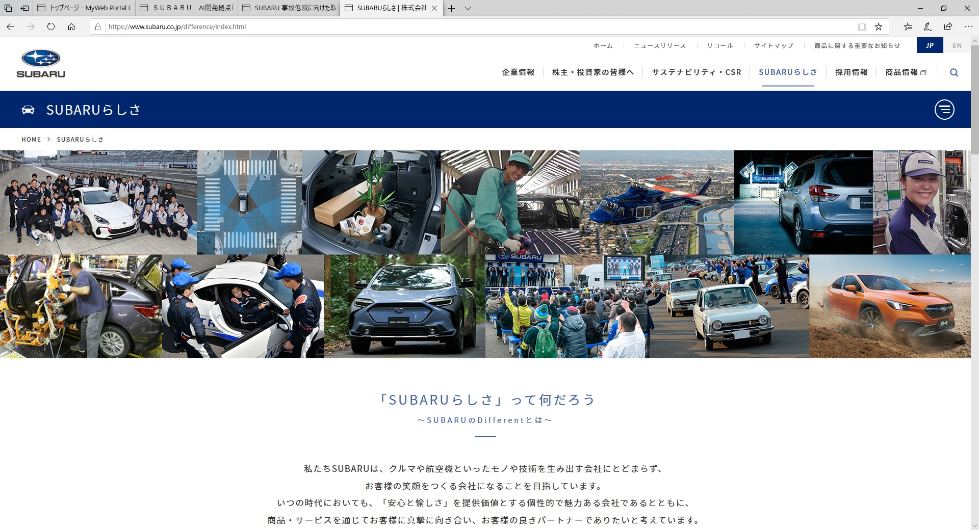Open a new browser tab
The width and height of the screenshot is (979, 530).
451,8
